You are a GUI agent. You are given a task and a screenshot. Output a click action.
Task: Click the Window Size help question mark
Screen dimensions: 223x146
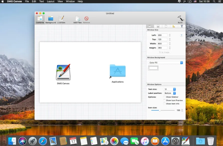pyautogui.click(x=181, y=35)
